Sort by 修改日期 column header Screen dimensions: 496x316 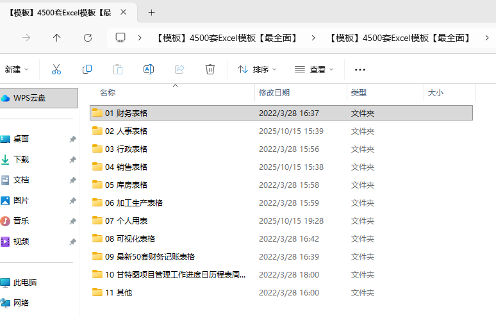point(274,93)
